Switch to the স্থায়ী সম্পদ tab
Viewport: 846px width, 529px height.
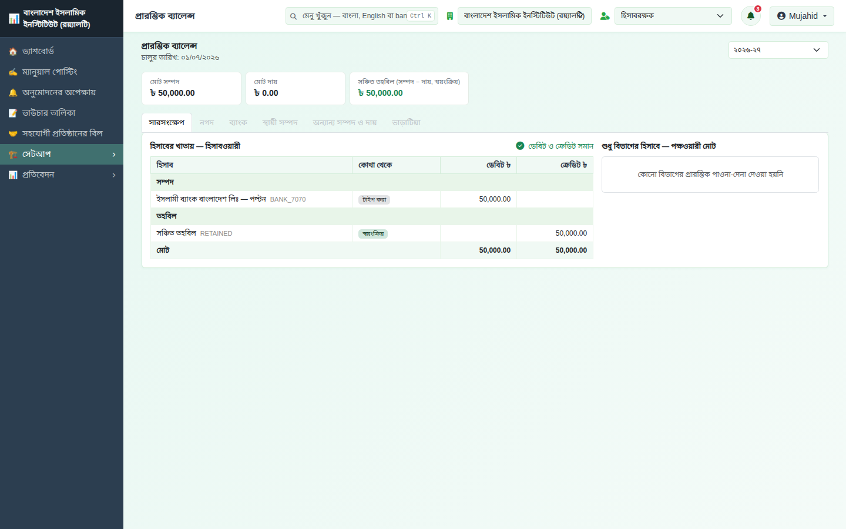point(280,123)
